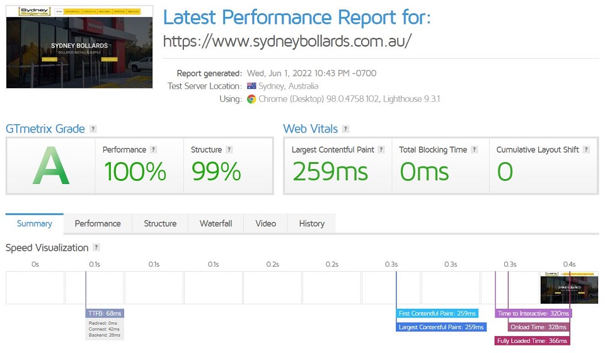Screen dimensions: 605x353
Task: Open the History tab
Action: click(312, 224)
